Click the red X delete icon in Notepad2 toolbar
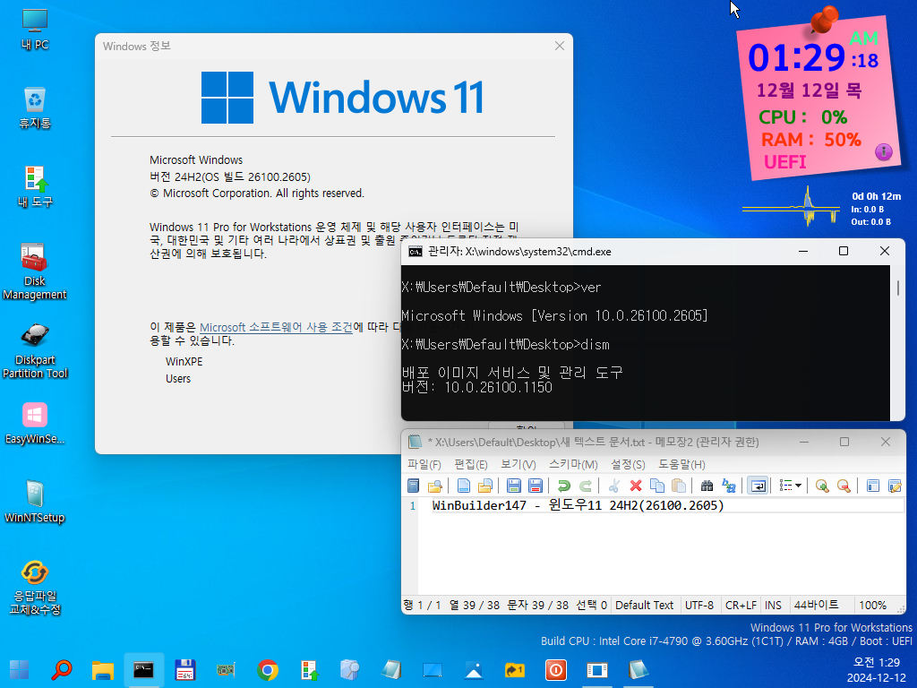 click(636, 486)
